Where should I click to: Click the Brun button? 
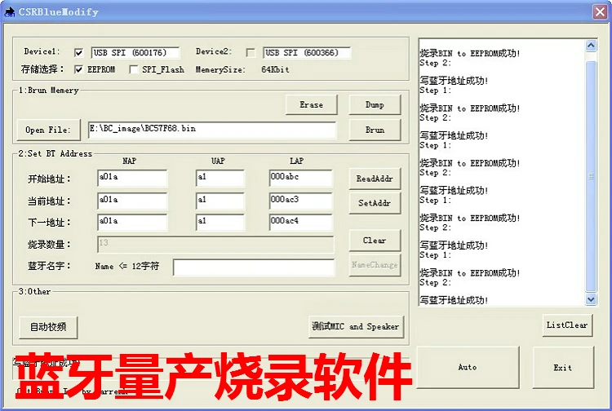click(375, 130)
